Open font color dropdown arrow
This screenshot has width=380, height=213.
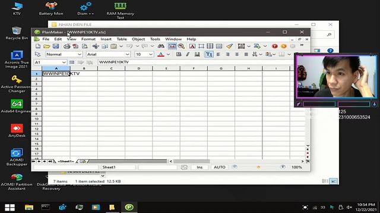(x=168, y=54)
